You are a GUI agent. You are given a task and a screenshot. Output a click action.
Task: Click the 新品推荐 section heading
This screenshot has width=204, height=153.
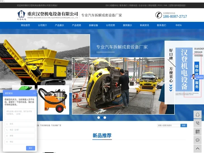pyautogui.click(x=102, y=135)
